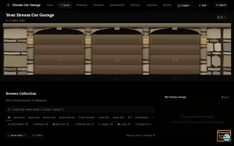Select the All category tab
Screen dimensions: 234x146
(9, 117)
